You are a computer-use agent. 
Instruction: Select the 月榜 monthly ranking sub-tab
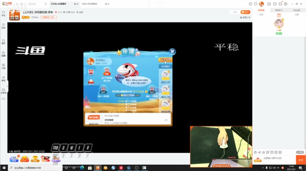click(297, 14)
